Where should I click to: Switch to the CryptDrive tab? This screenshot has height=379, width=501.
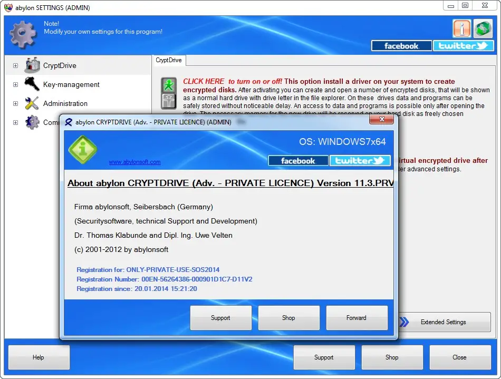[x=169, y=60]
